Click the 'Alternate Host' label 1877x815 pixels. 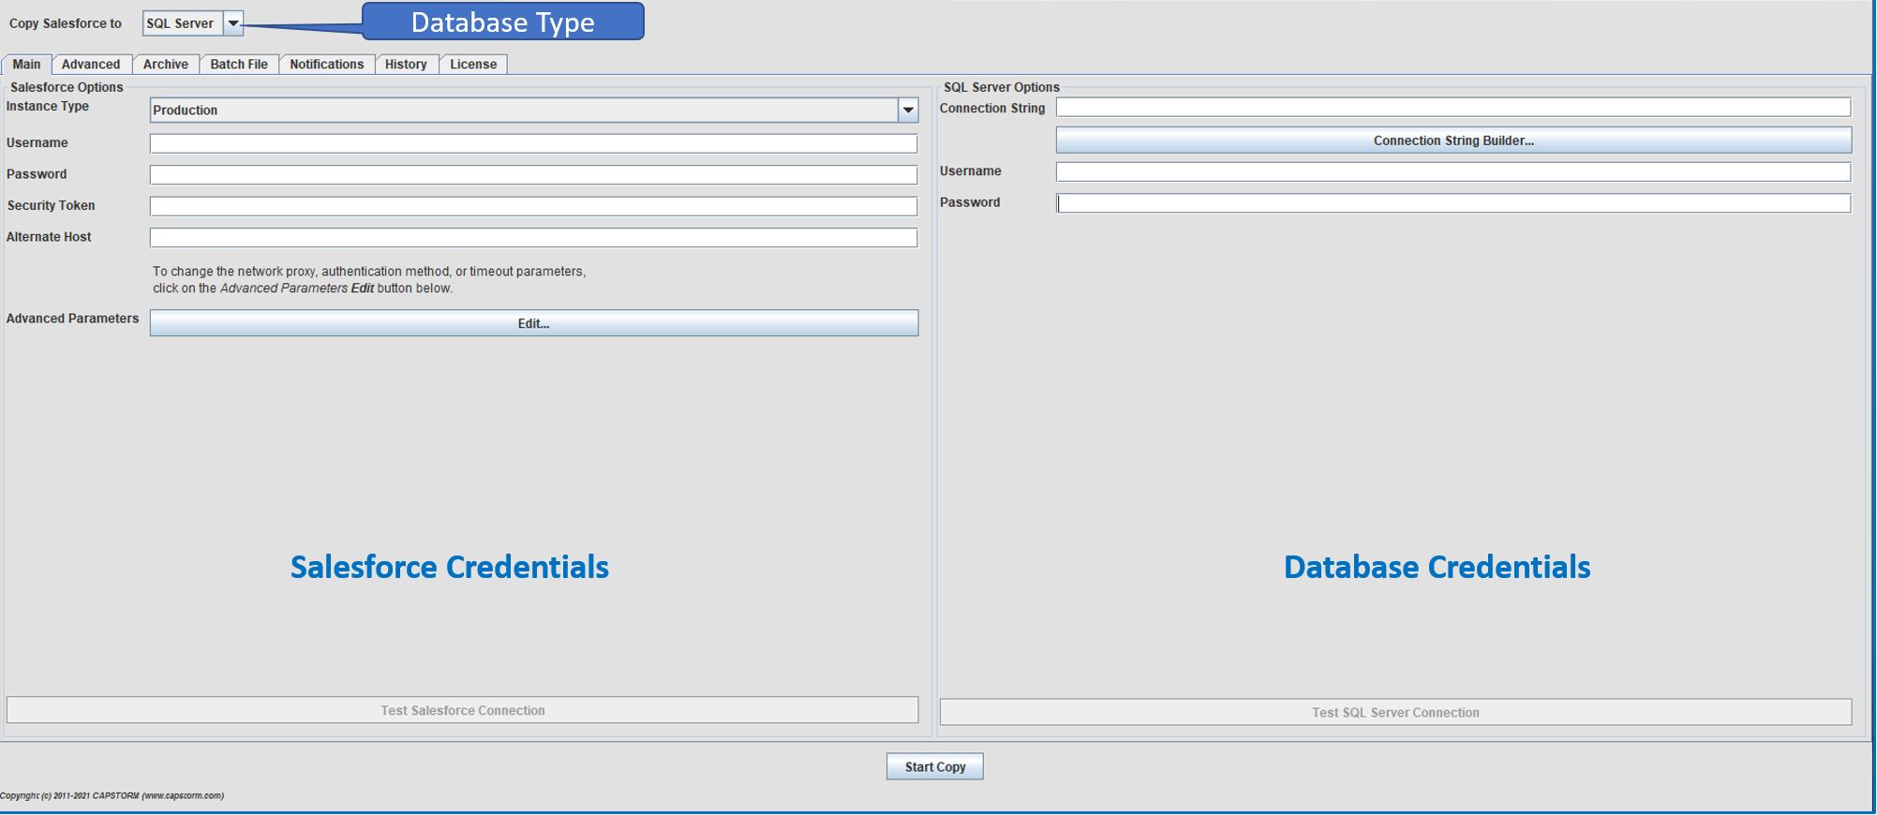point(49,237)
